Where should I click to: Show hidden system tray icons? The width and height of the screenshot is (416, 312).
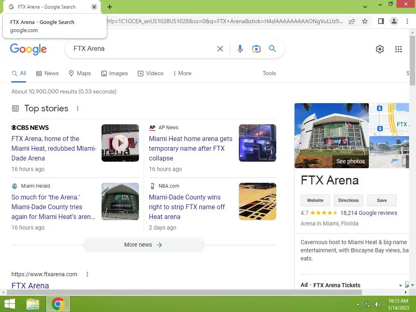[x=358, y=304]
